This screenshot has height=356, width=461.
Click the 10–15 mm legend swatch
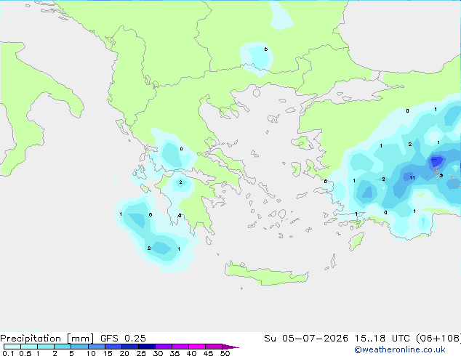click(x=97, y=347)
